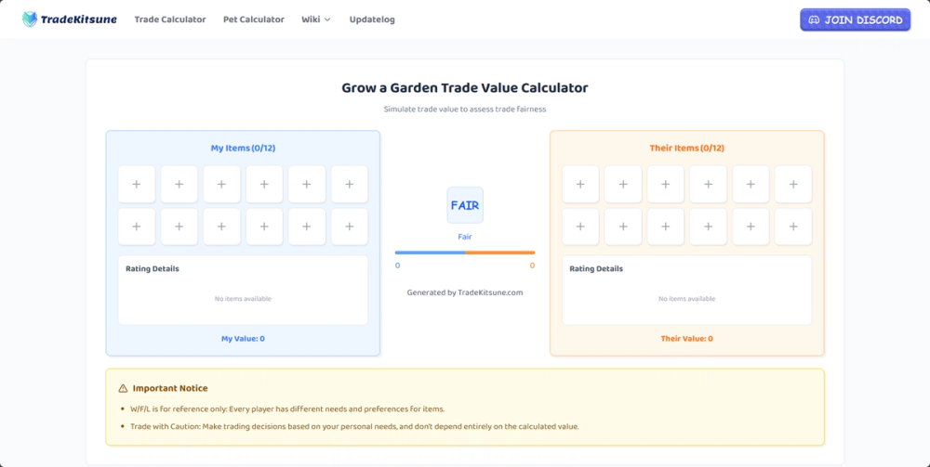
Task: Click the TradeKitsune fox logo icon
Action: pyautogui.click(x=29, y=19)
